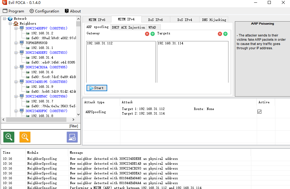
Task: Select target entry 192.168.31.114
Action: [x=193, y=43]
